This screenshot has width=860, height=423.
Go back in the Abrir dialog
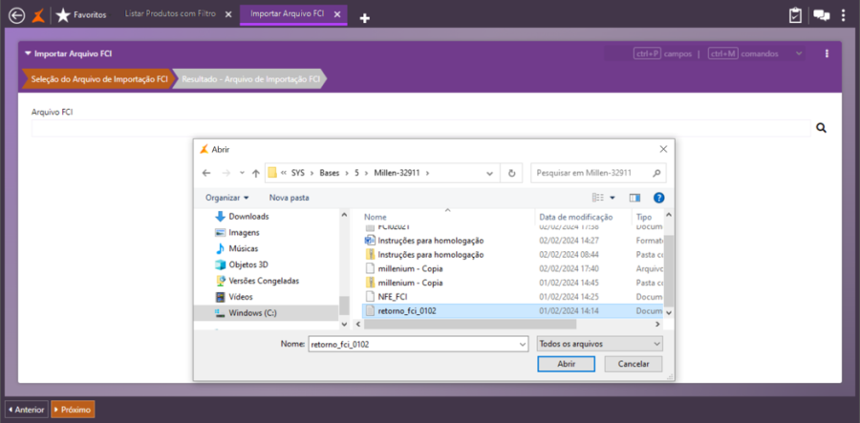coord(206,173)
